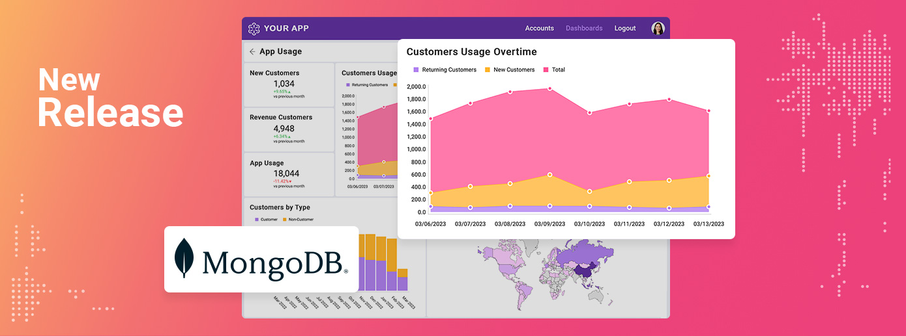The image size is (906, 336).
Task: Click the +6.34% change indicator
Action: click(x=284, y=136)
